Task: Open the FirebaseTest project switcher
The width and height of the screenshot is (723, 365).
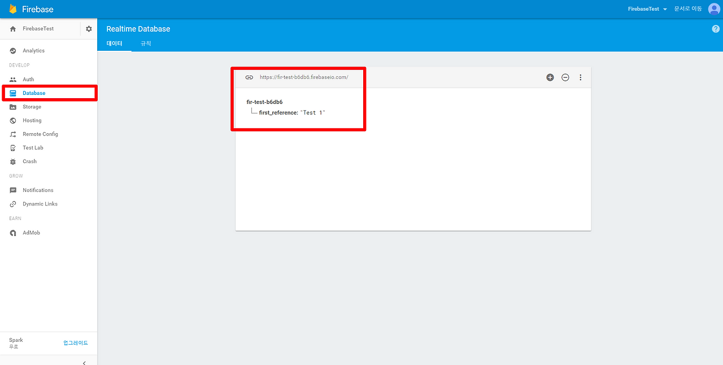Action: tap(647, 8)
